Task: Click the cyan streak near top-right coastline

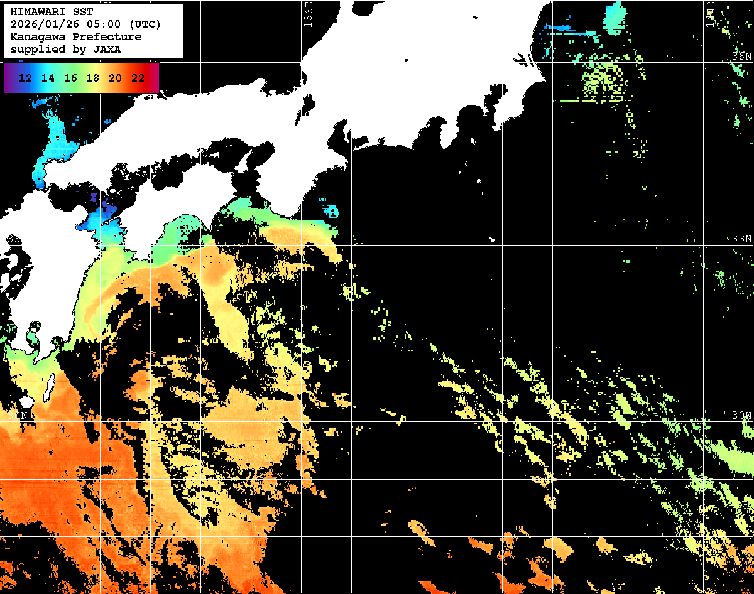Action: click(570, 30)
